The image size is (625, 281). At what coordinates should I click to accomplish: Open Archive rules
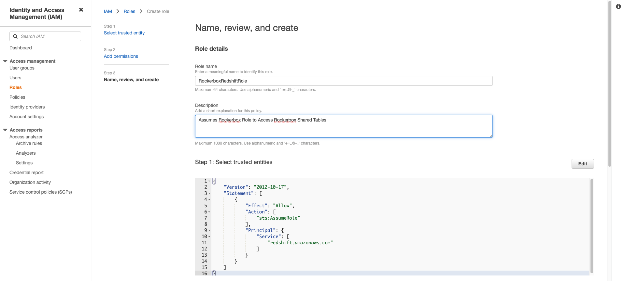coord(29,143)
